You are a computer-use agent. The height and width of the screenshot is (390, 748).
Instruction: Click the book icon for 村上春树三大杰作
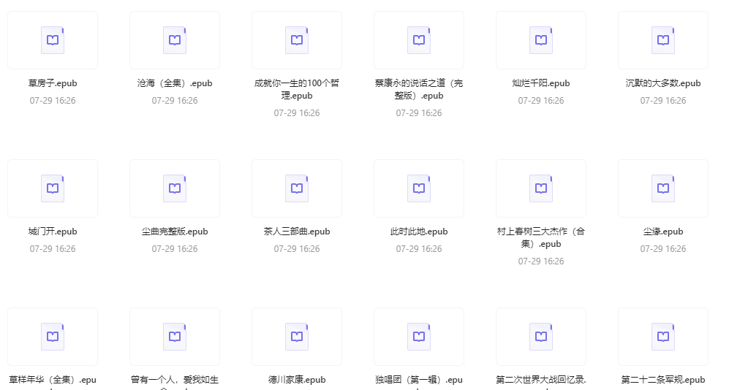click(x=541, y=188)
